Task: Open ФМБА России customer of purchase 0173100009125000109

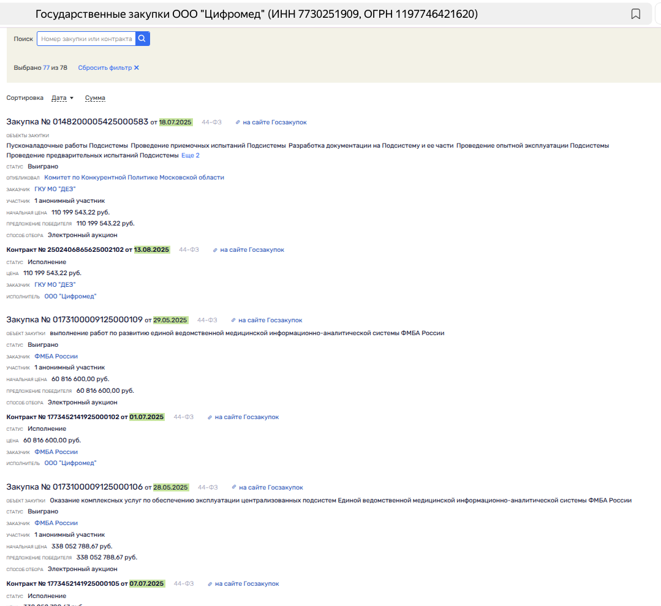Action: point(56,357)
